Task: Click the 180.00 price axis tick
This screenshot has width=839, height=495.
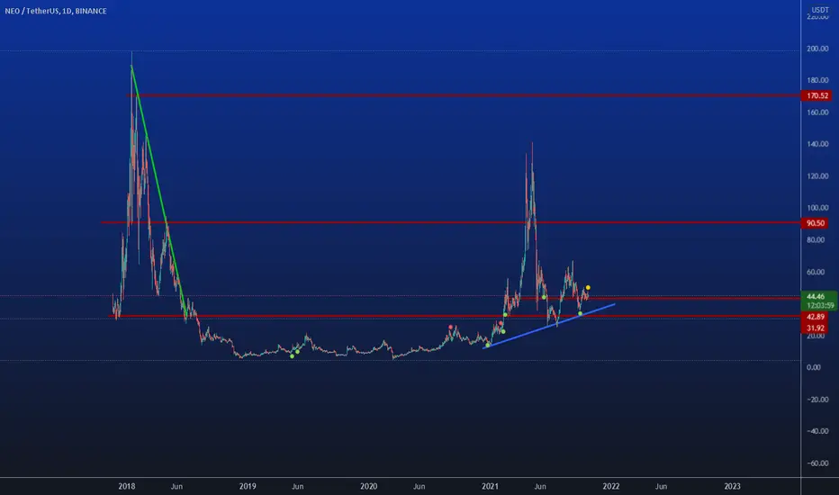Action: point(817,80)
